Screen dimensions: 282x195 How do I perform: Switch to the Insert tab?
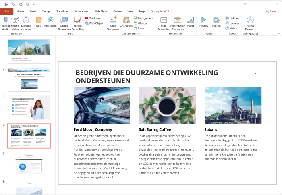[x=33, y=11]
